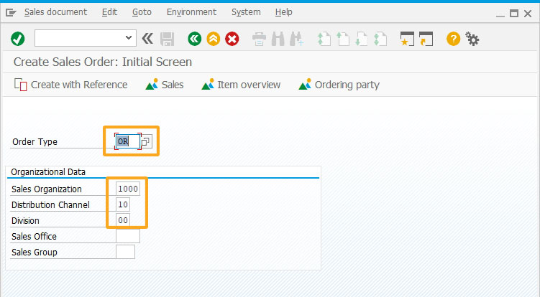Open the Help menu

click(284, 12)
